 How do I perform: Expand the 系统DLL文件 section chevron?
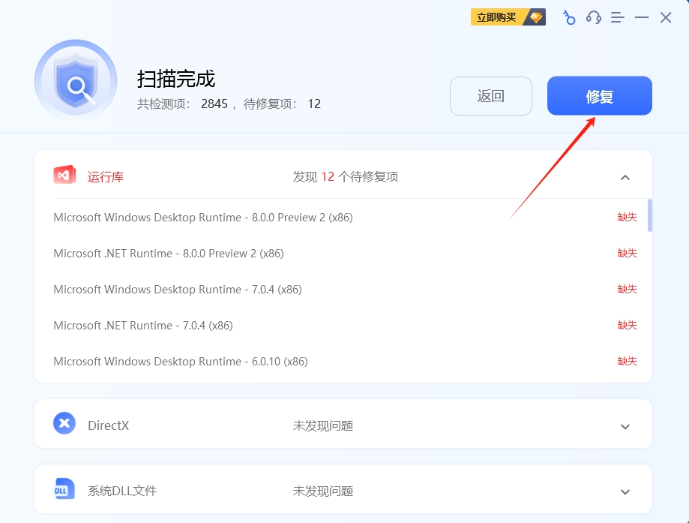[x=625, y=491]
